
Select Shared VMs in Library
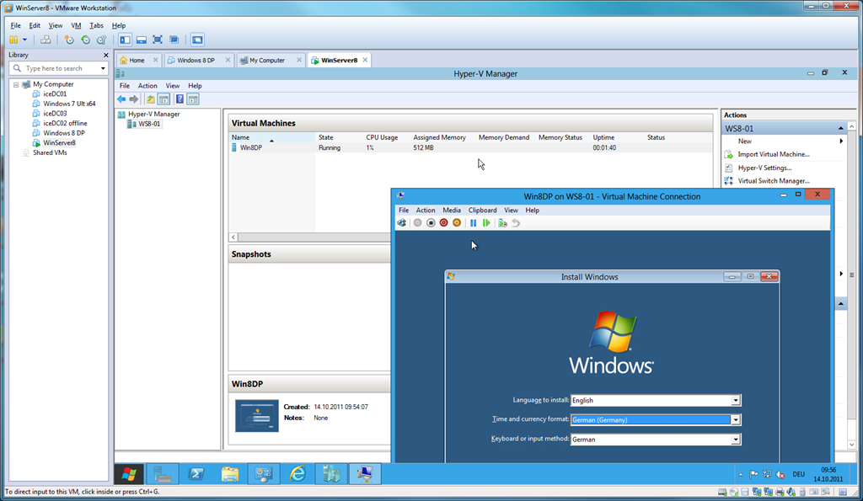point(50,153)
